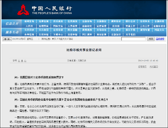Click the 首页 button beside the date
Screen dimensions: 168x128
[7, 39]
